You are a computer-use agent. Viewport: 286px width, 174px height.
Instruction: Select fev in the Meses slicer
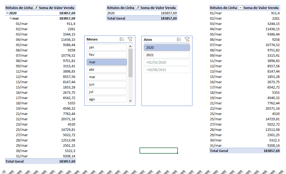click(x=107, y=55)
